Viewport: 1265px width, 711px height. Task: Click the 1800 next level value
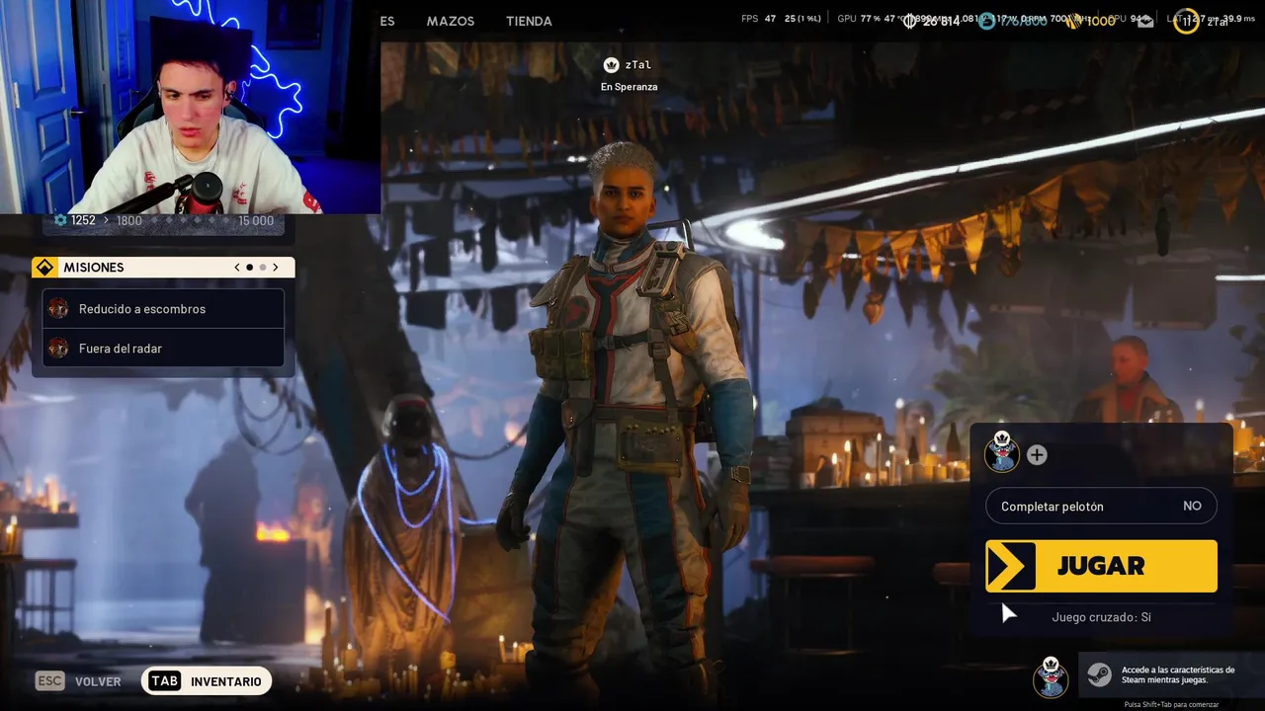click(128, 221)
